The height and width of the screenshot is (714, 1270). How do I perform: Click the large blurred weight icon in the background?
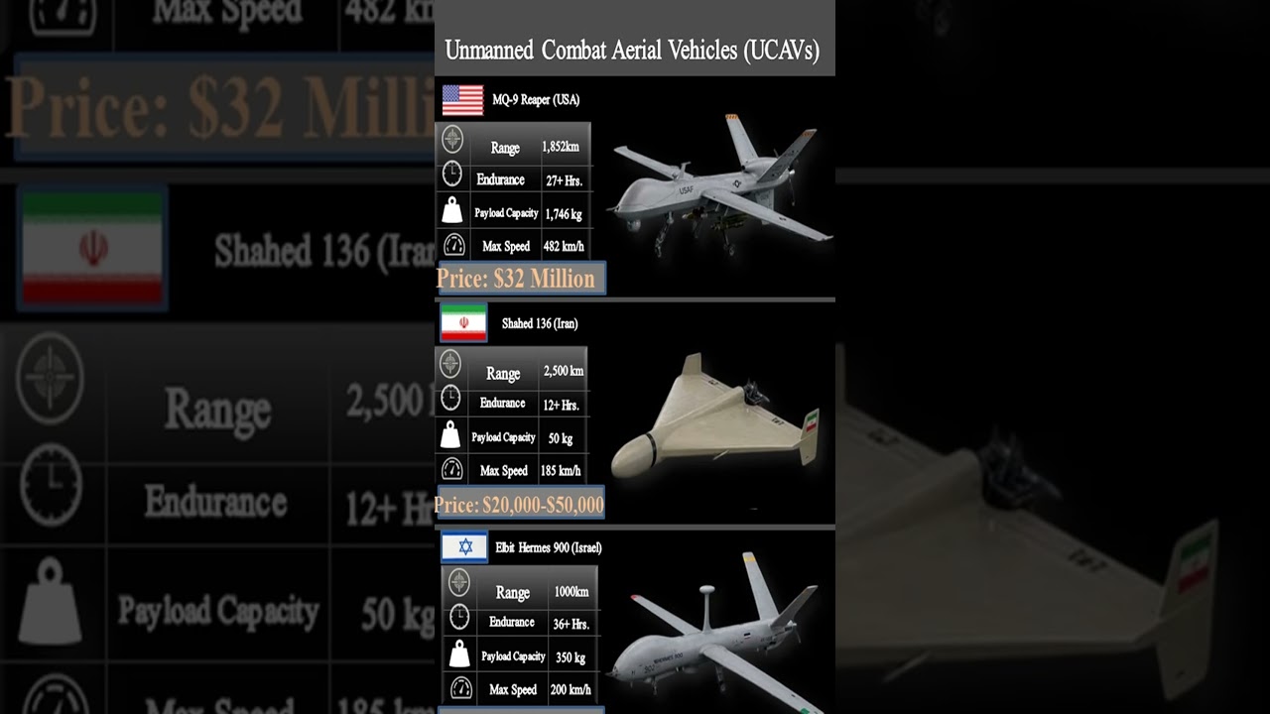tap(50, 600)
